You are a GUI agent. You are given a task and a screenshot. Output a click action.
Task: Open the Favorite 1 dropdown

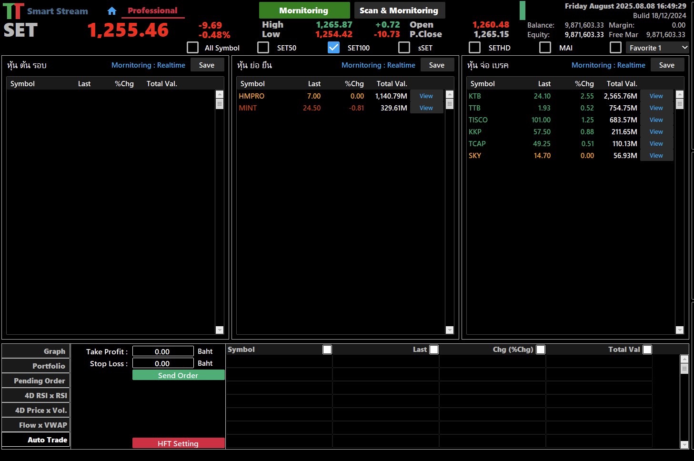(657, 48)
